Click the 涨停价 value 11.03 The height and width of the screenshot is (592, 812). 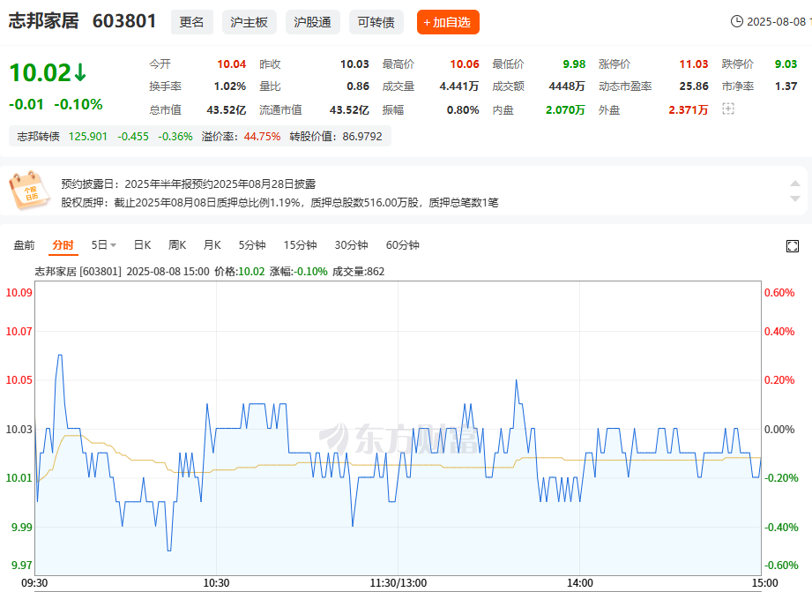694,64
